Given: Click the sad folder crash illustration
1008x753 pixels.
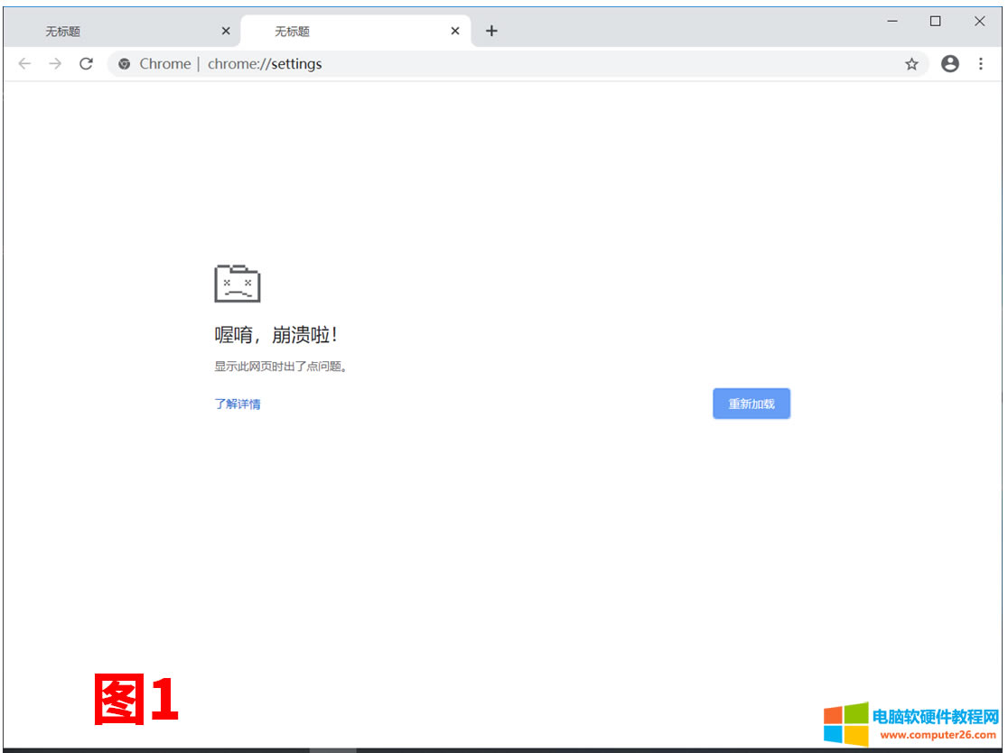Looking at the screenshot, I should [238, 282].
